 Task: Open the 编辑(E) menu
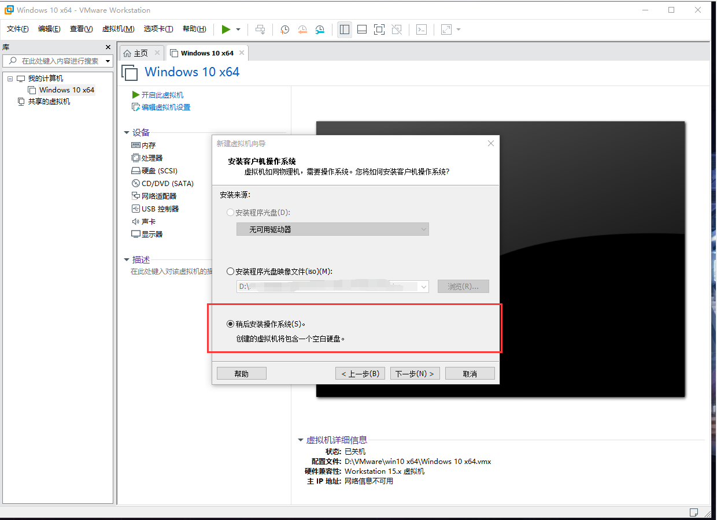pyautogui.click(x=49, y=29)
